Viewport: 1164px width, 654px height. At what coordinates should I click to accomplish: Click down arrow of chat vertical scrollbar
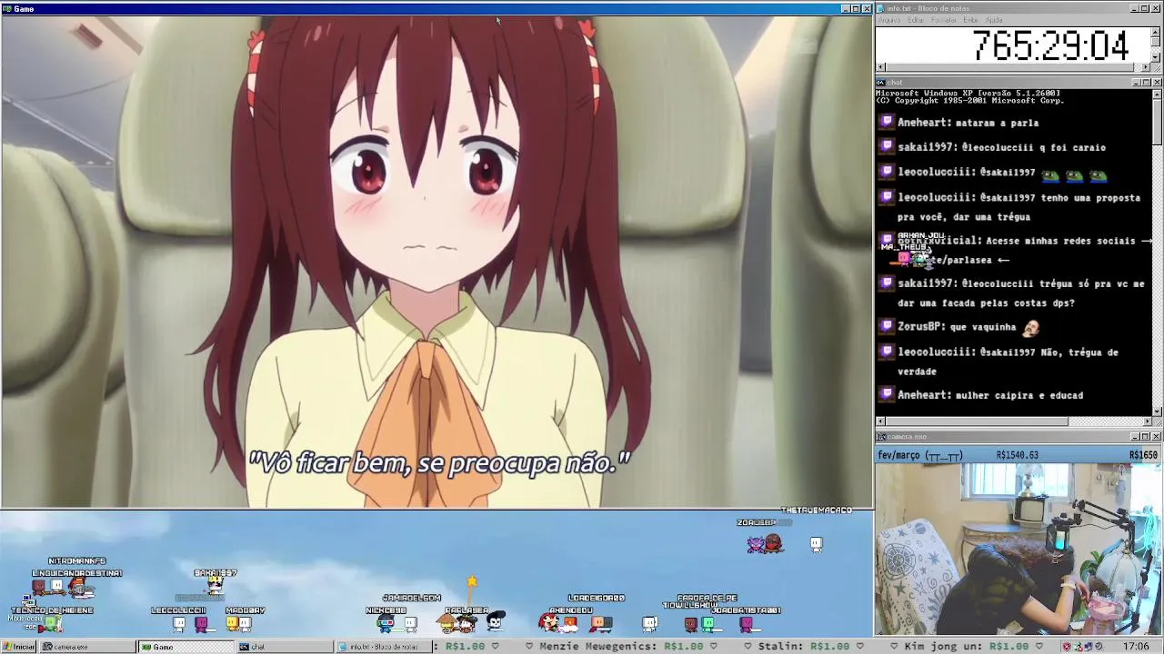(x=1157, y=411)
